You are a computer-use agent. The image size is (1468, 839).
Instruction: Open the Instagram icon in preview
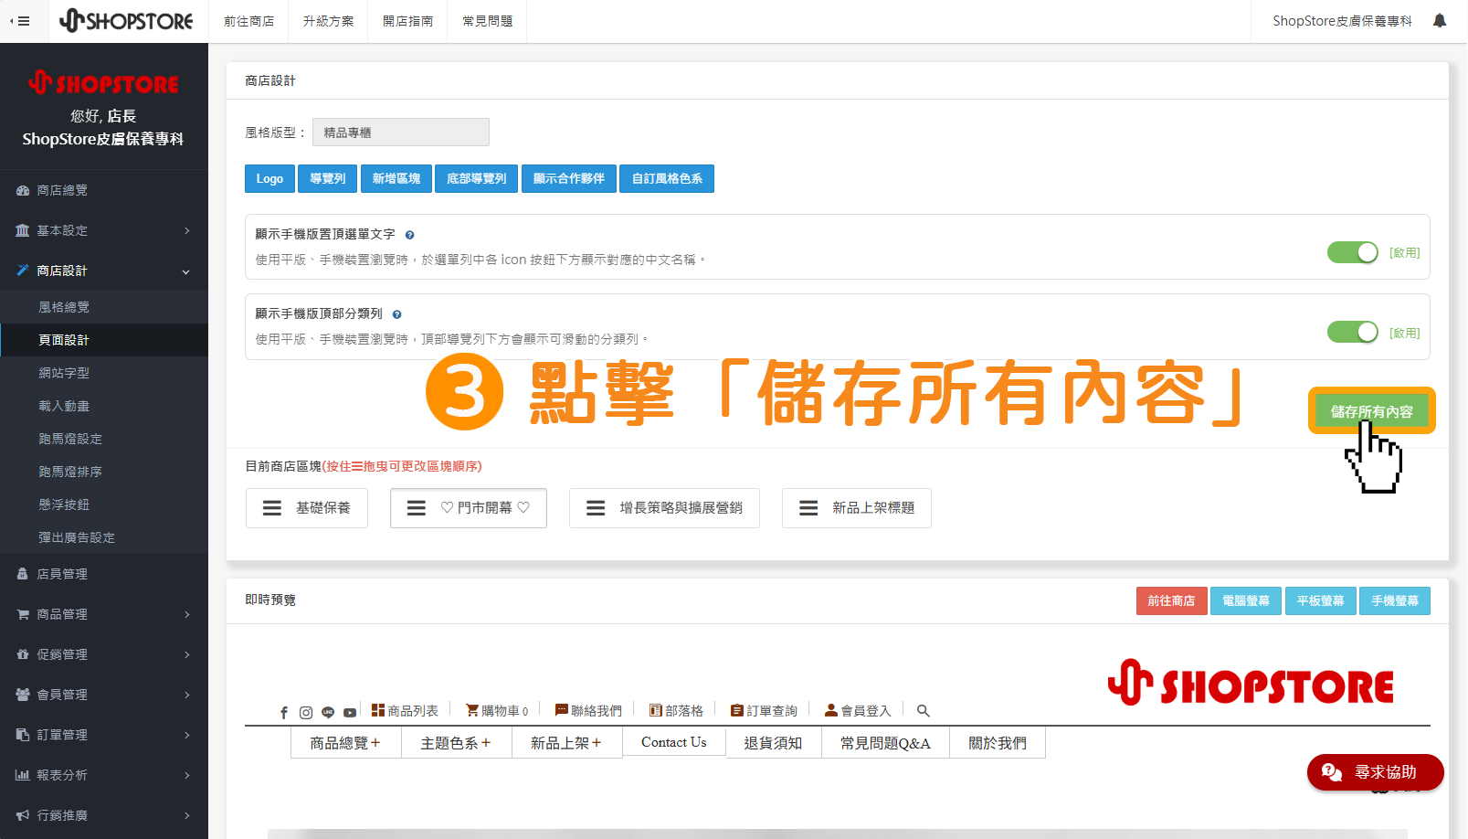point(306,712)
